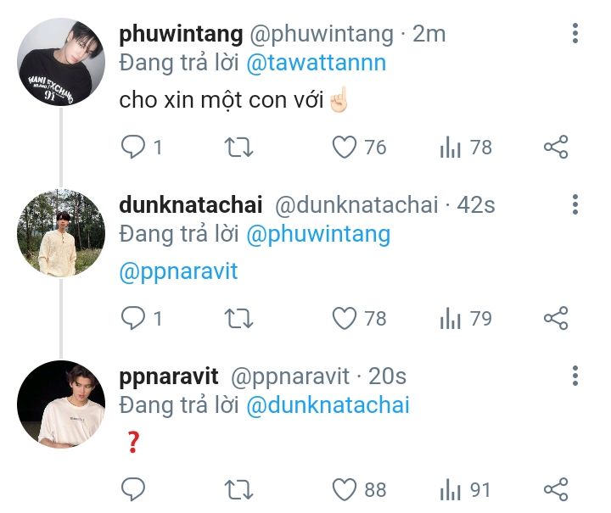Open more options on phuwintang's tweet
The height and width of the screenshot is (513, 611).
575,33
